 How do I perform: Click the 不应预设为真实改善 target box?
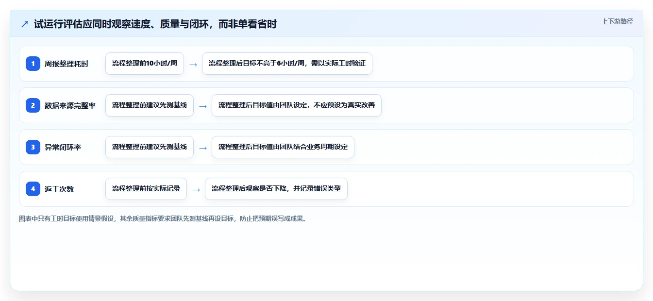coord(297,105)
